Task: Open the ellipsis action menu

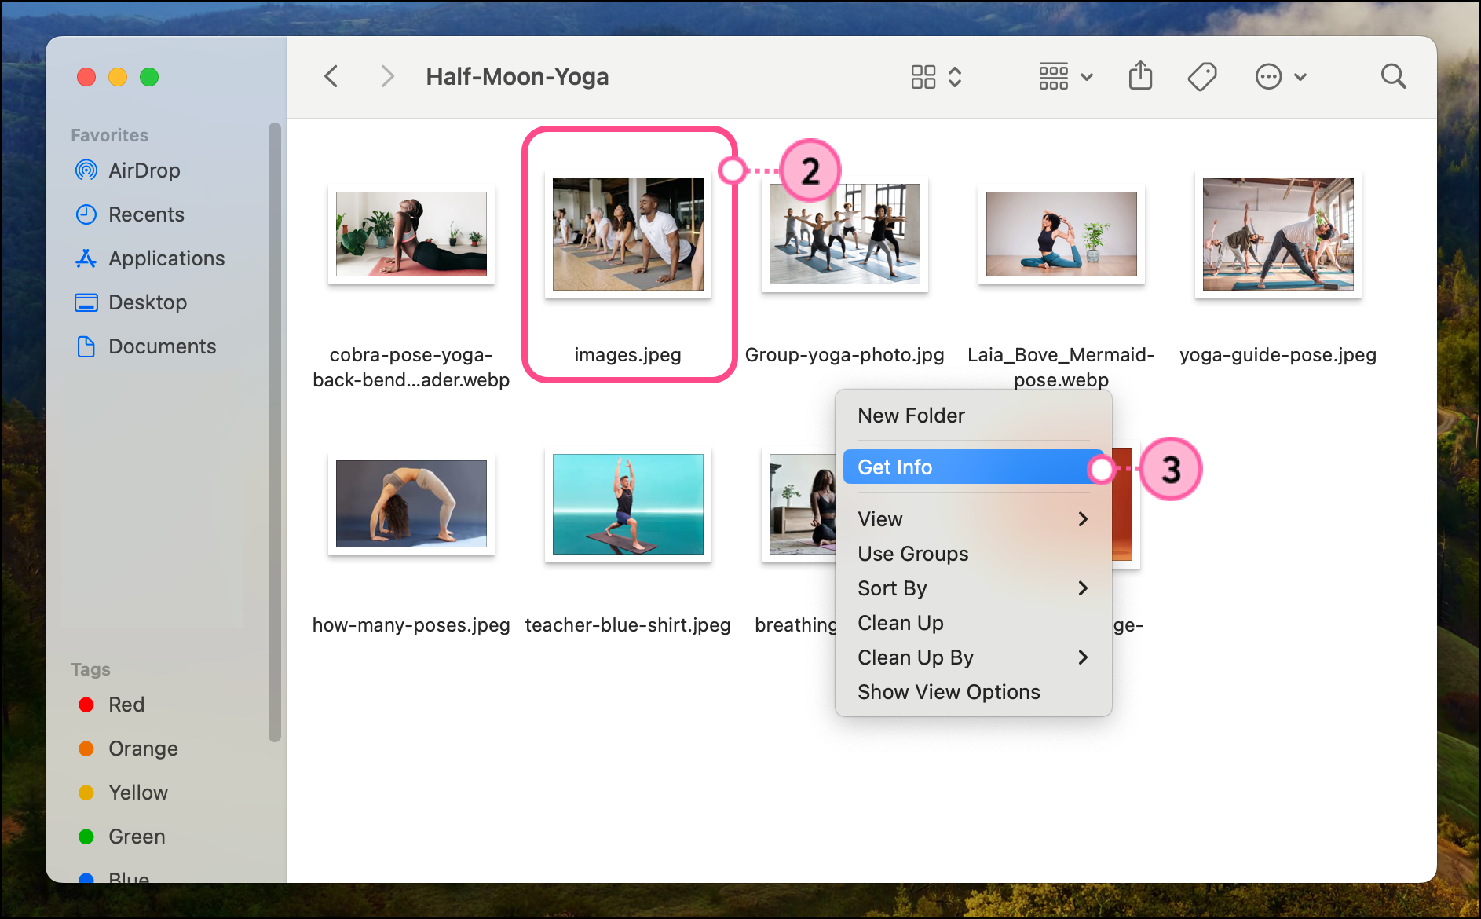Action: [1280, 77]
